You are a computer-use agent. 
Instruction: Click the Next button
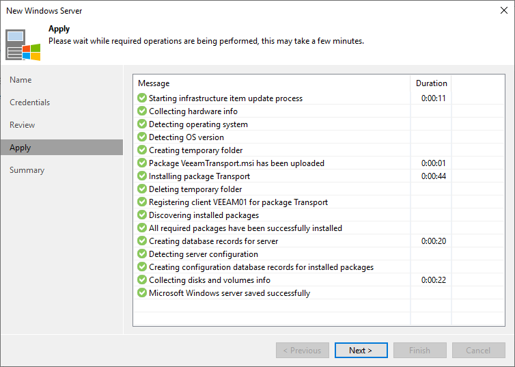(x=361, y=350)
